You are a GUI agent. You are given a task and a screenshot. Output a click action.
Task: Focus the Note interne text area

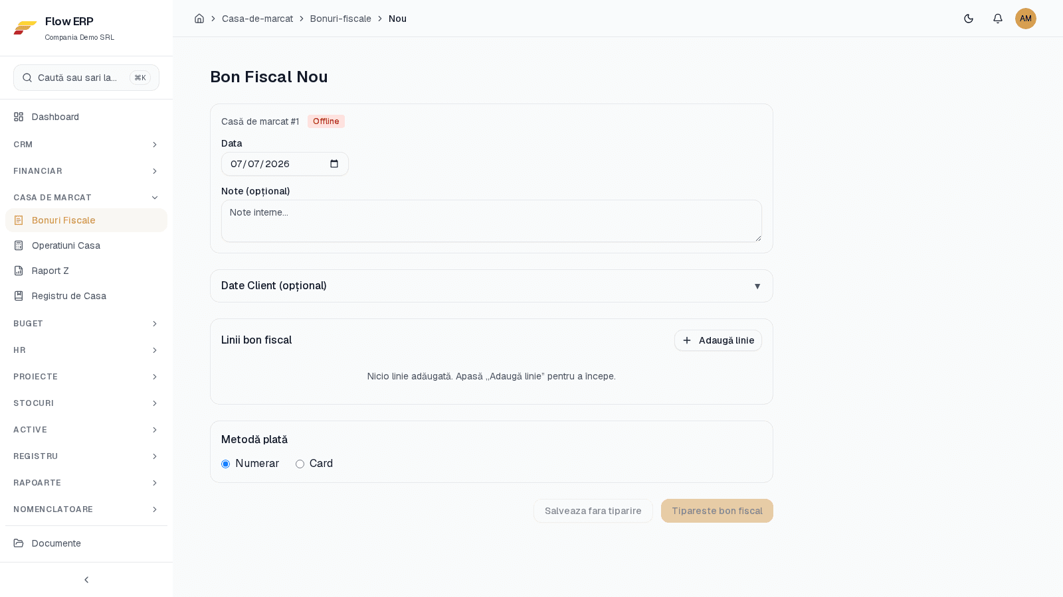click(492, 221)
